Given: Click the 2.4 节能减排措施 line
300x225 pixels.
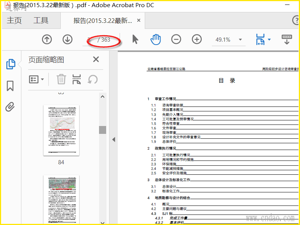Looking at the screenshot, I should pyautogui.click(x=225, y=168).
